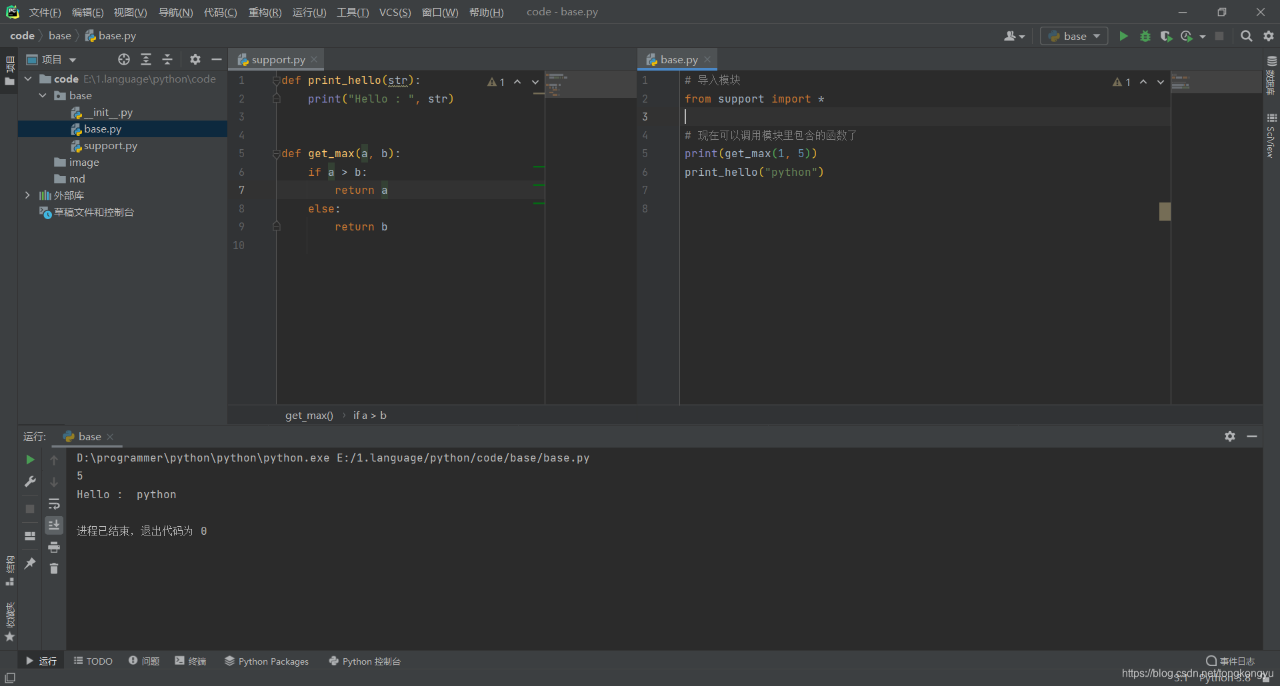Expand all in project panel
This screenshot has width=1280, height=686.
[x=146, y=59]
